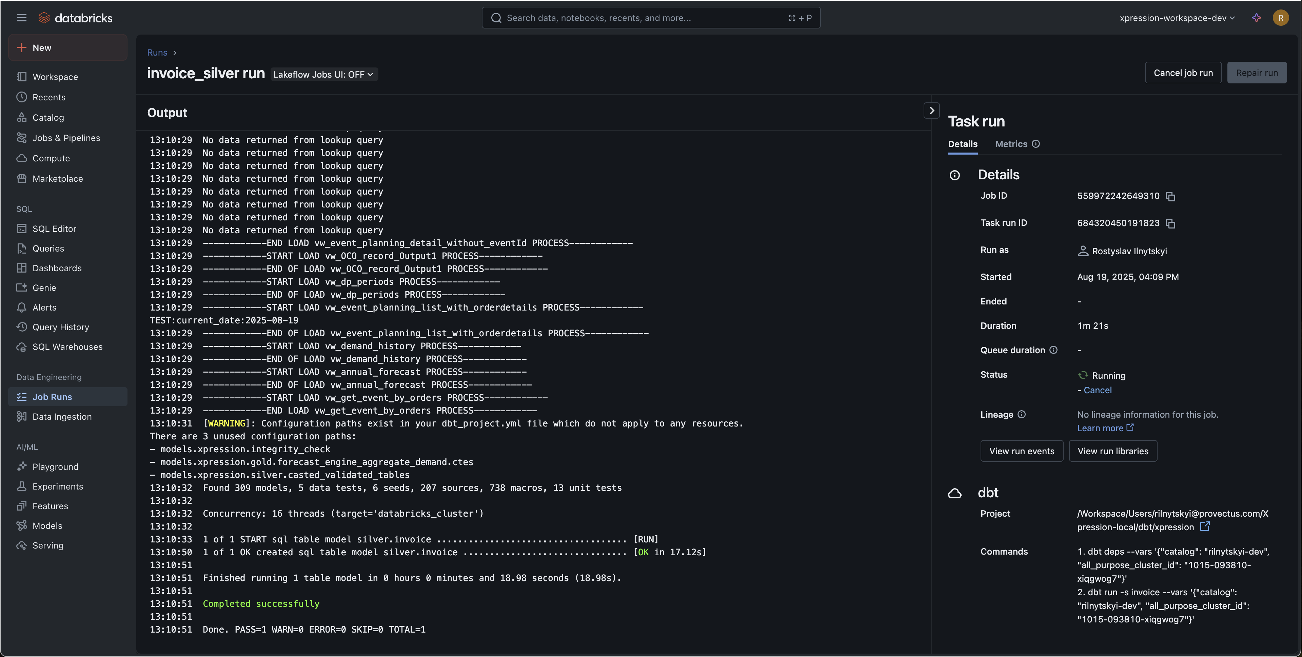Screen dimensions: 1302x657
Task: Go to Jobs & Pipelines
Action: click(x=68, y=138)
